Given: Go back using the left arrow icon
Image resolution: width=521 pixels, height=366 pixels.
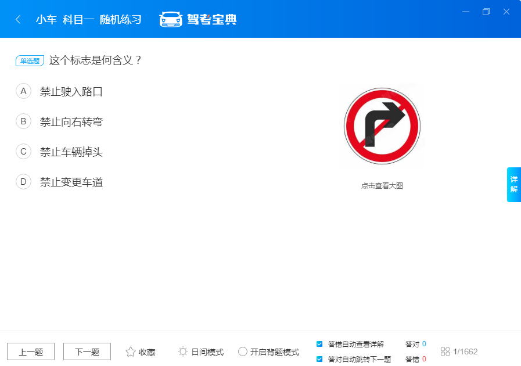Looking at the screenshot, I should tap(17, 19).
